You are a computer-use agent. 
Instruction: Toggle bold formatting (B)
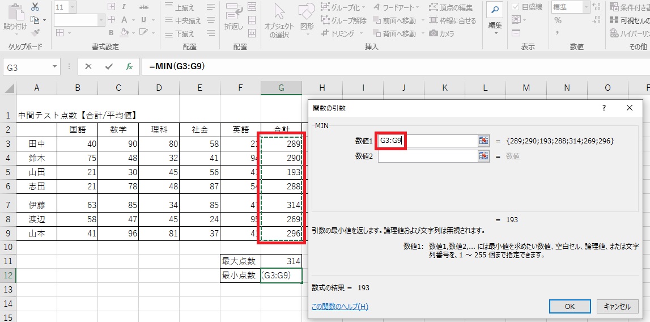point(111,33)
